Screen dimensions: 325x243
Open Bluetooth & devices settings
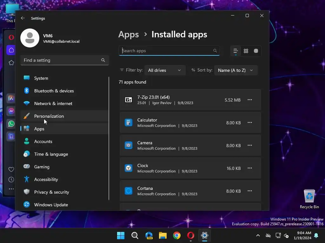[64, 91]
